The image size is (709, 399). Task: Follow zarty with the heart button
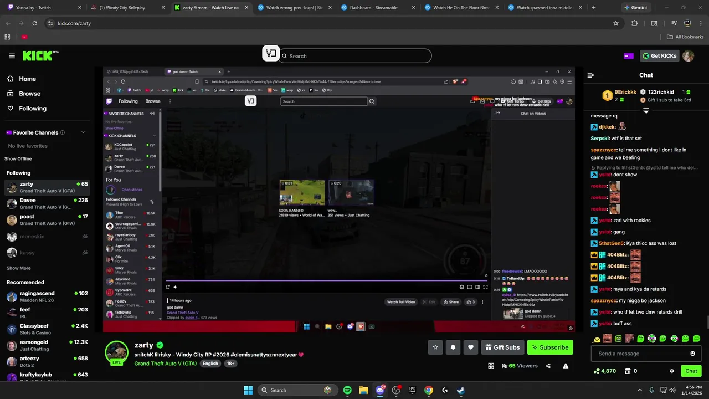click(x=471, y=347)
